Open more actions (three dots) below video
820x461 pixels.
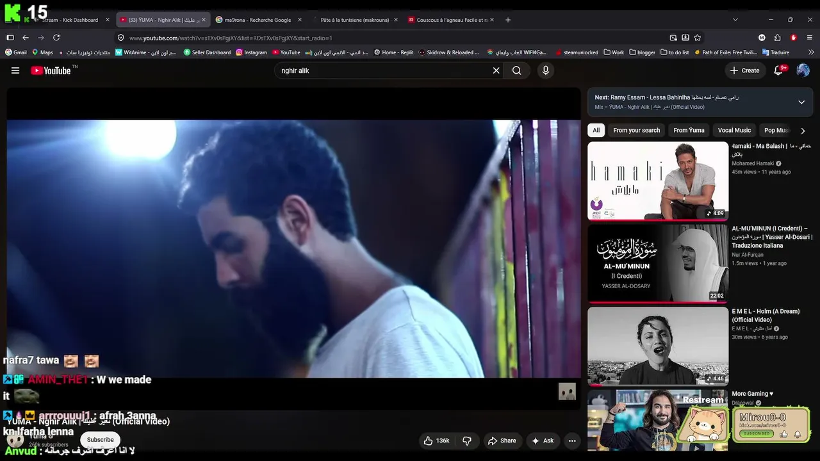(572, 441)
